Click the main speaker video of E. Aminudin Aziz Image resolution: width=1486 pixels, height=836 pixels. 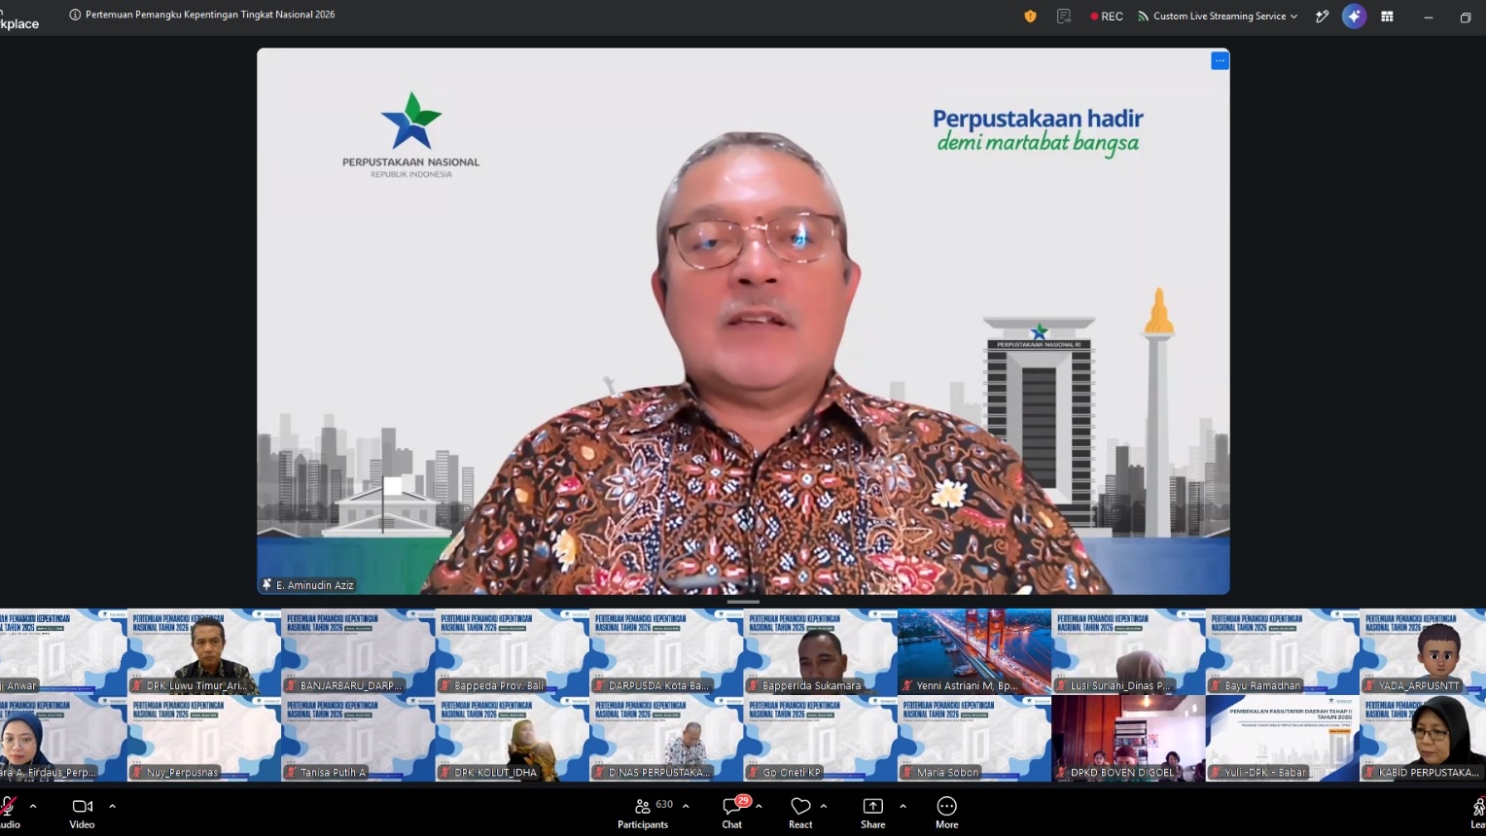(x=743, y=321)
